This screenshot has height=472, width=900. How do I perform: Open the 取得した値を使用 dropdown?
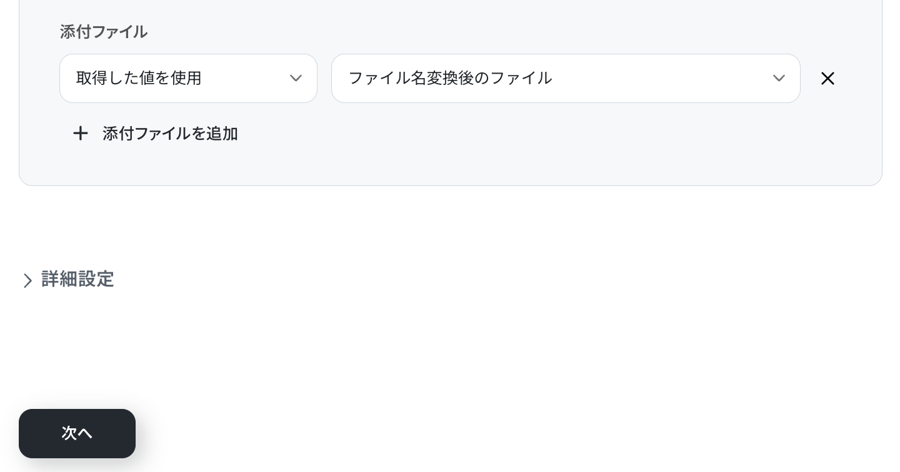click(x=188, y=79)
